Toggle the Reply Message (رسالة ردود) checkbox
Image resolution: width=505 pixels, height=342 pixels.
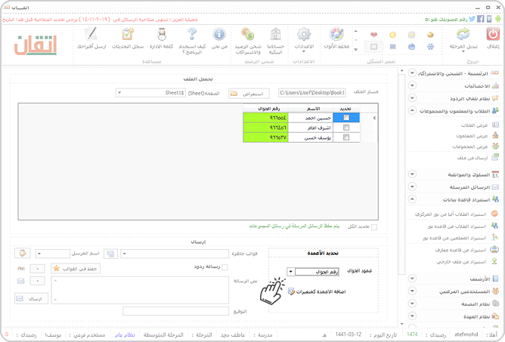click(225, 267)
